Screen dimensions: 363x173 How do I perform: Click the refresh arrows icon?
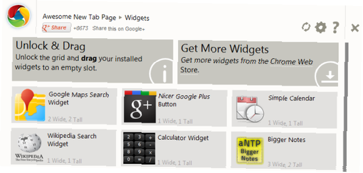coord(306,27)
